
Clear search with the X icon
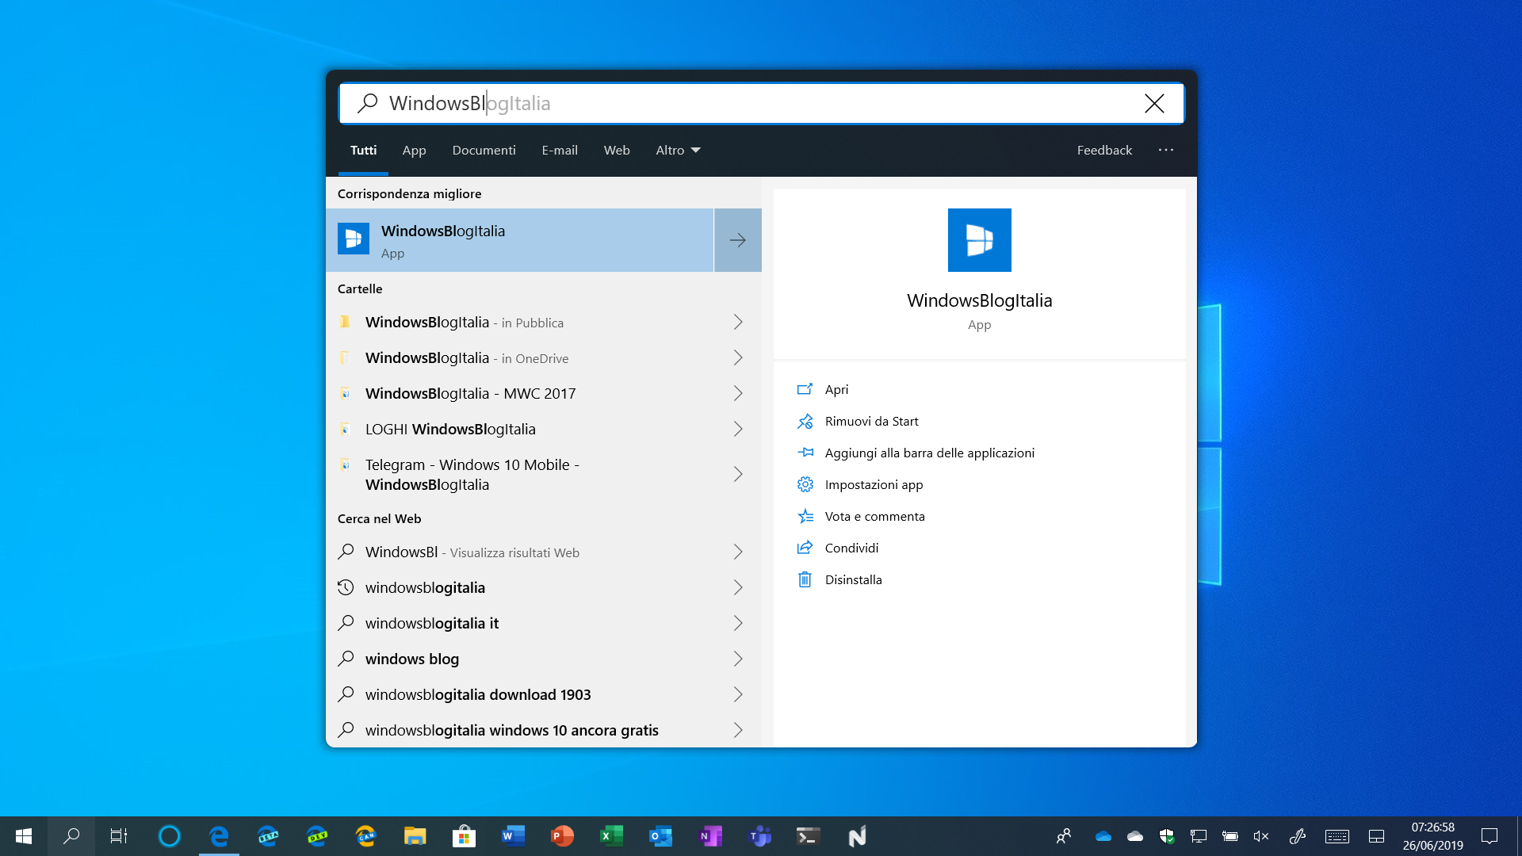[1154, 103]
